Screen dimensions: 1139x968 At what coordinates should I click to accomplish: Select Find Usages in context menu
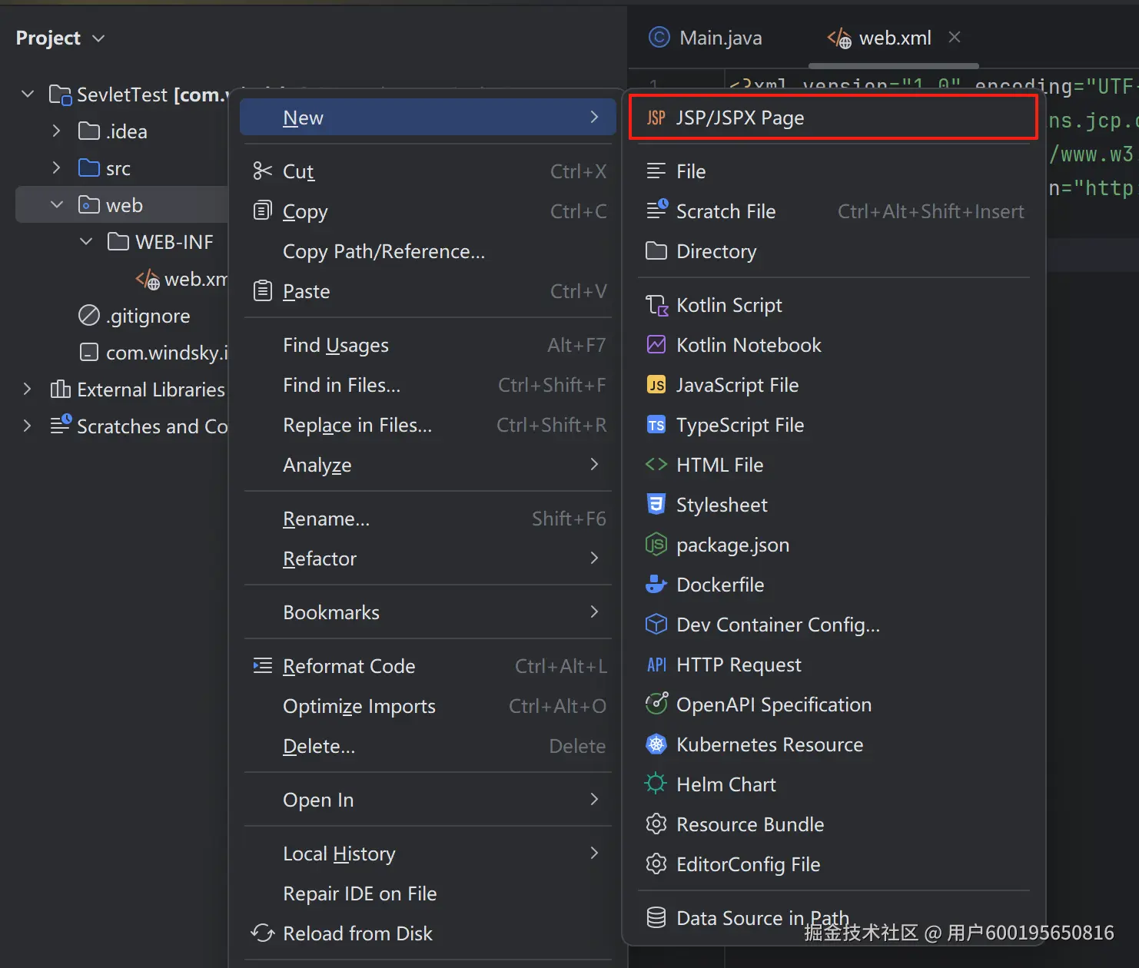coord(427,345)
